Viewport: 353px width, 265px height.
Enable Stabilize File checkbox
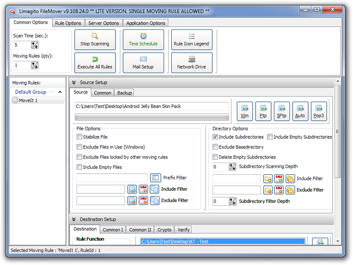[x=79, y=137]
